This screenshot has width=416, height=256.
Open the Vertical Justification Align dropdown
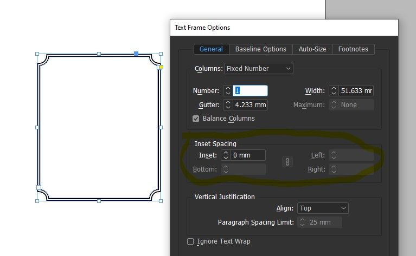323,208
